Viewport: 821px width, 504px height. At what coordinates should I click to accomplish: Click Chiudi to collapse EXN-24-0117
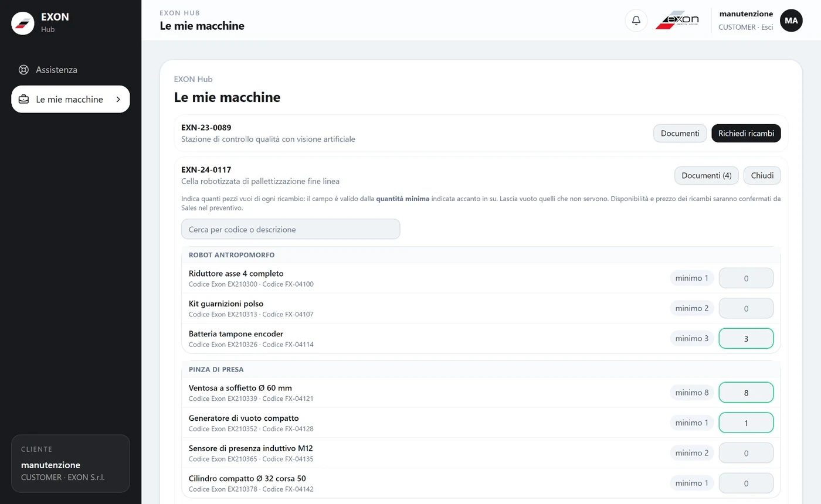point(762,175)
